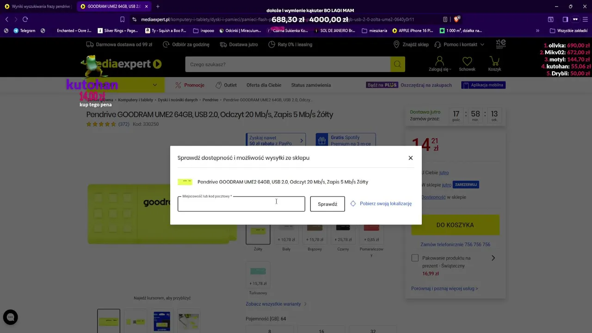Click the Aplikacja mobilna button
Image resolution: width=592 pixels, height=333 pixels.
pyautogui.click(x=483, y=85)
